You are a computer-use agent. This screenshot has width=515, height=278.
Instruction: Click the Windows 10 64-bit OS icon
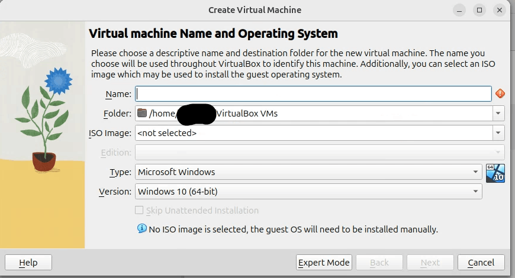pos(495,173)
